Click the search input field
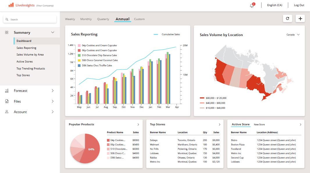Viewport: 310px width, 173px height. click(x=30, y=19)
